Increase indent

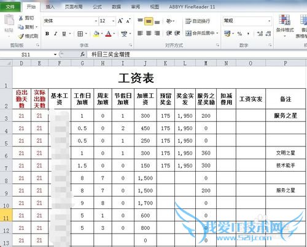tap(177, 33)
